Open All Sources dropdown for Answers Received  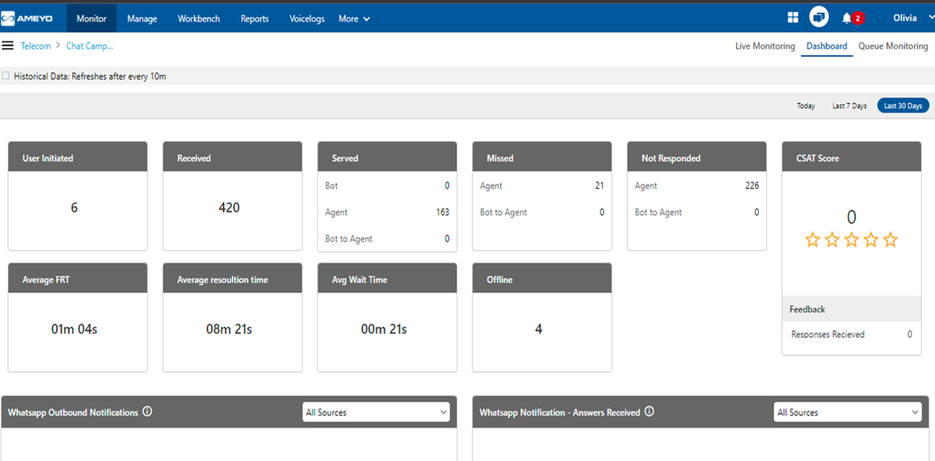tap(848, 412)
